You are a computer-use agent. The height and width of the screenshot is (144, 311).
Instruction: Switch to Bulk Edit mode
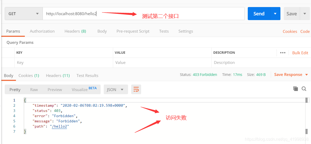point(300,53)
